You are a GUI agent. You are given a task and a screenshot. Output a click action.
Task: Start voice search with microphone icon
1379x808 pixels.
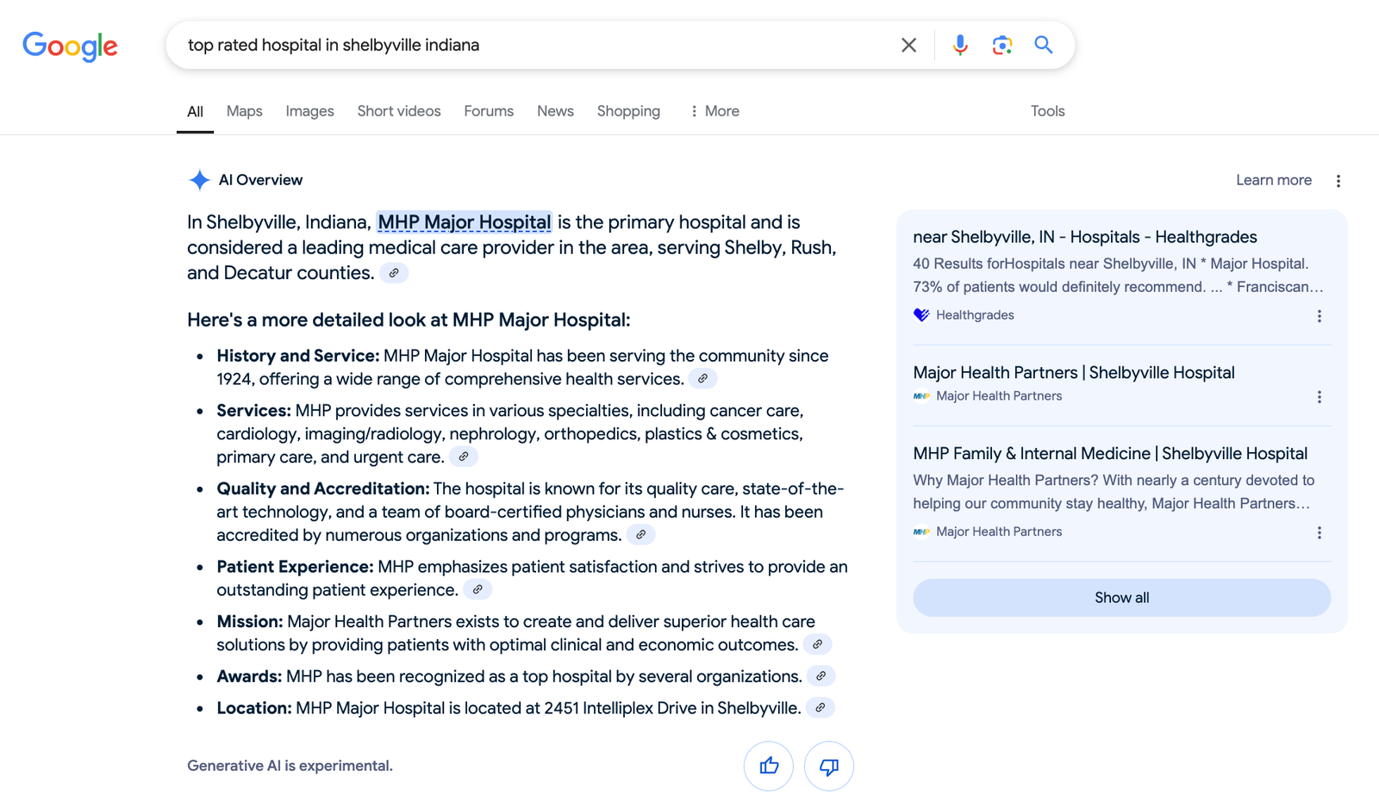pos(960,45)
